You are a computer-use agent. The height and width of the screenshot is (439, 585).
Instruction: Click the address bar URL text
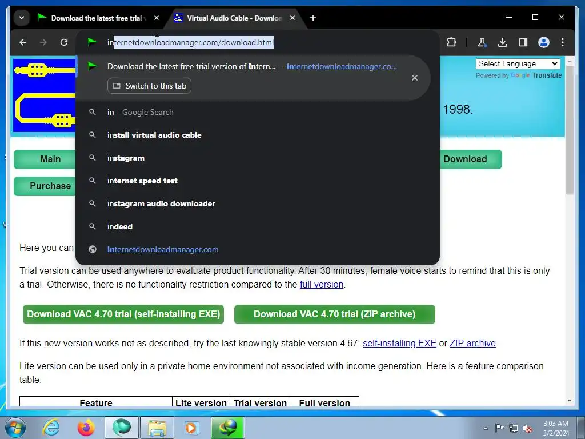click(x=191, y=42)
